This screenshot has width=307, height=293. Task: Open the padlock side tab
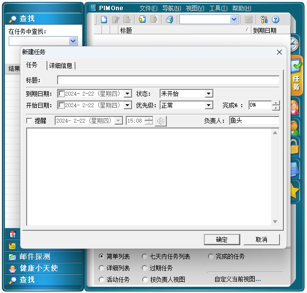tap(294, 147)
